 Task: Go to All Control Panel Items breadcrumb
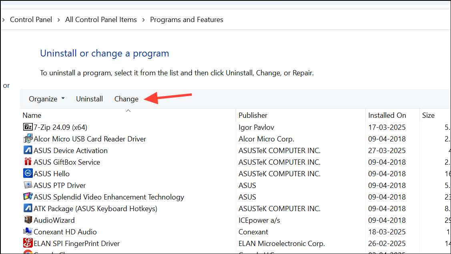tap(101, 20)
